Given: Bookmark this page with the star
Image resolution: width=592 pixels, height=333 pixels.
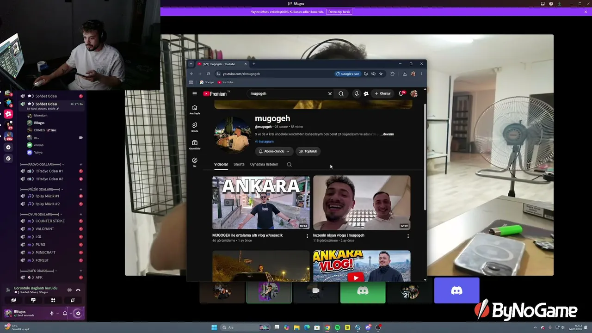Looking at the screenshot, I should point(381,74).
